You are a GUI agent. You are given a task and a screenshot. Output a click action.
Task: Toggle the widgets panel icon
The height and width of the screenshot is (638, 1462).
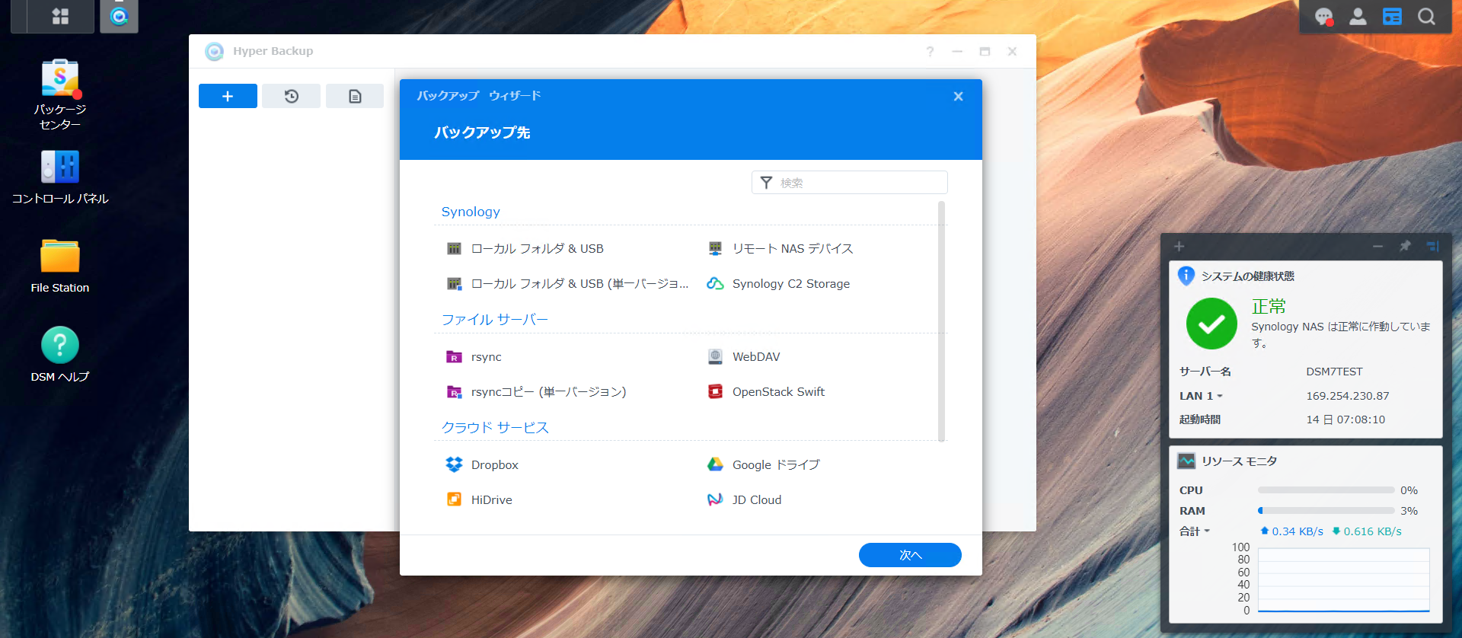coord(1392,16)
